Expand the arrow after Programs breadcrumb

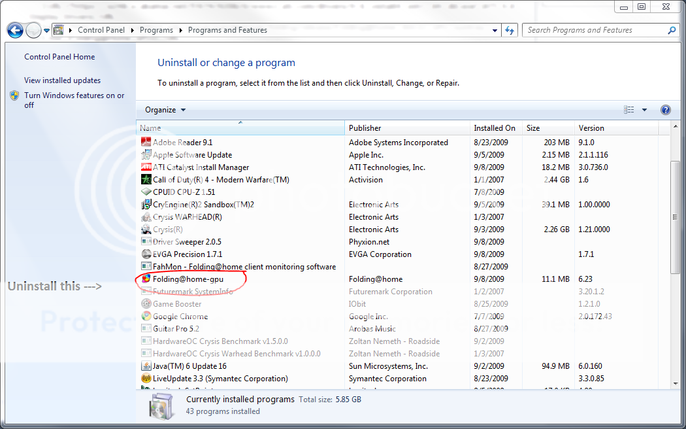pyautogui.click(x=181, y=30)
